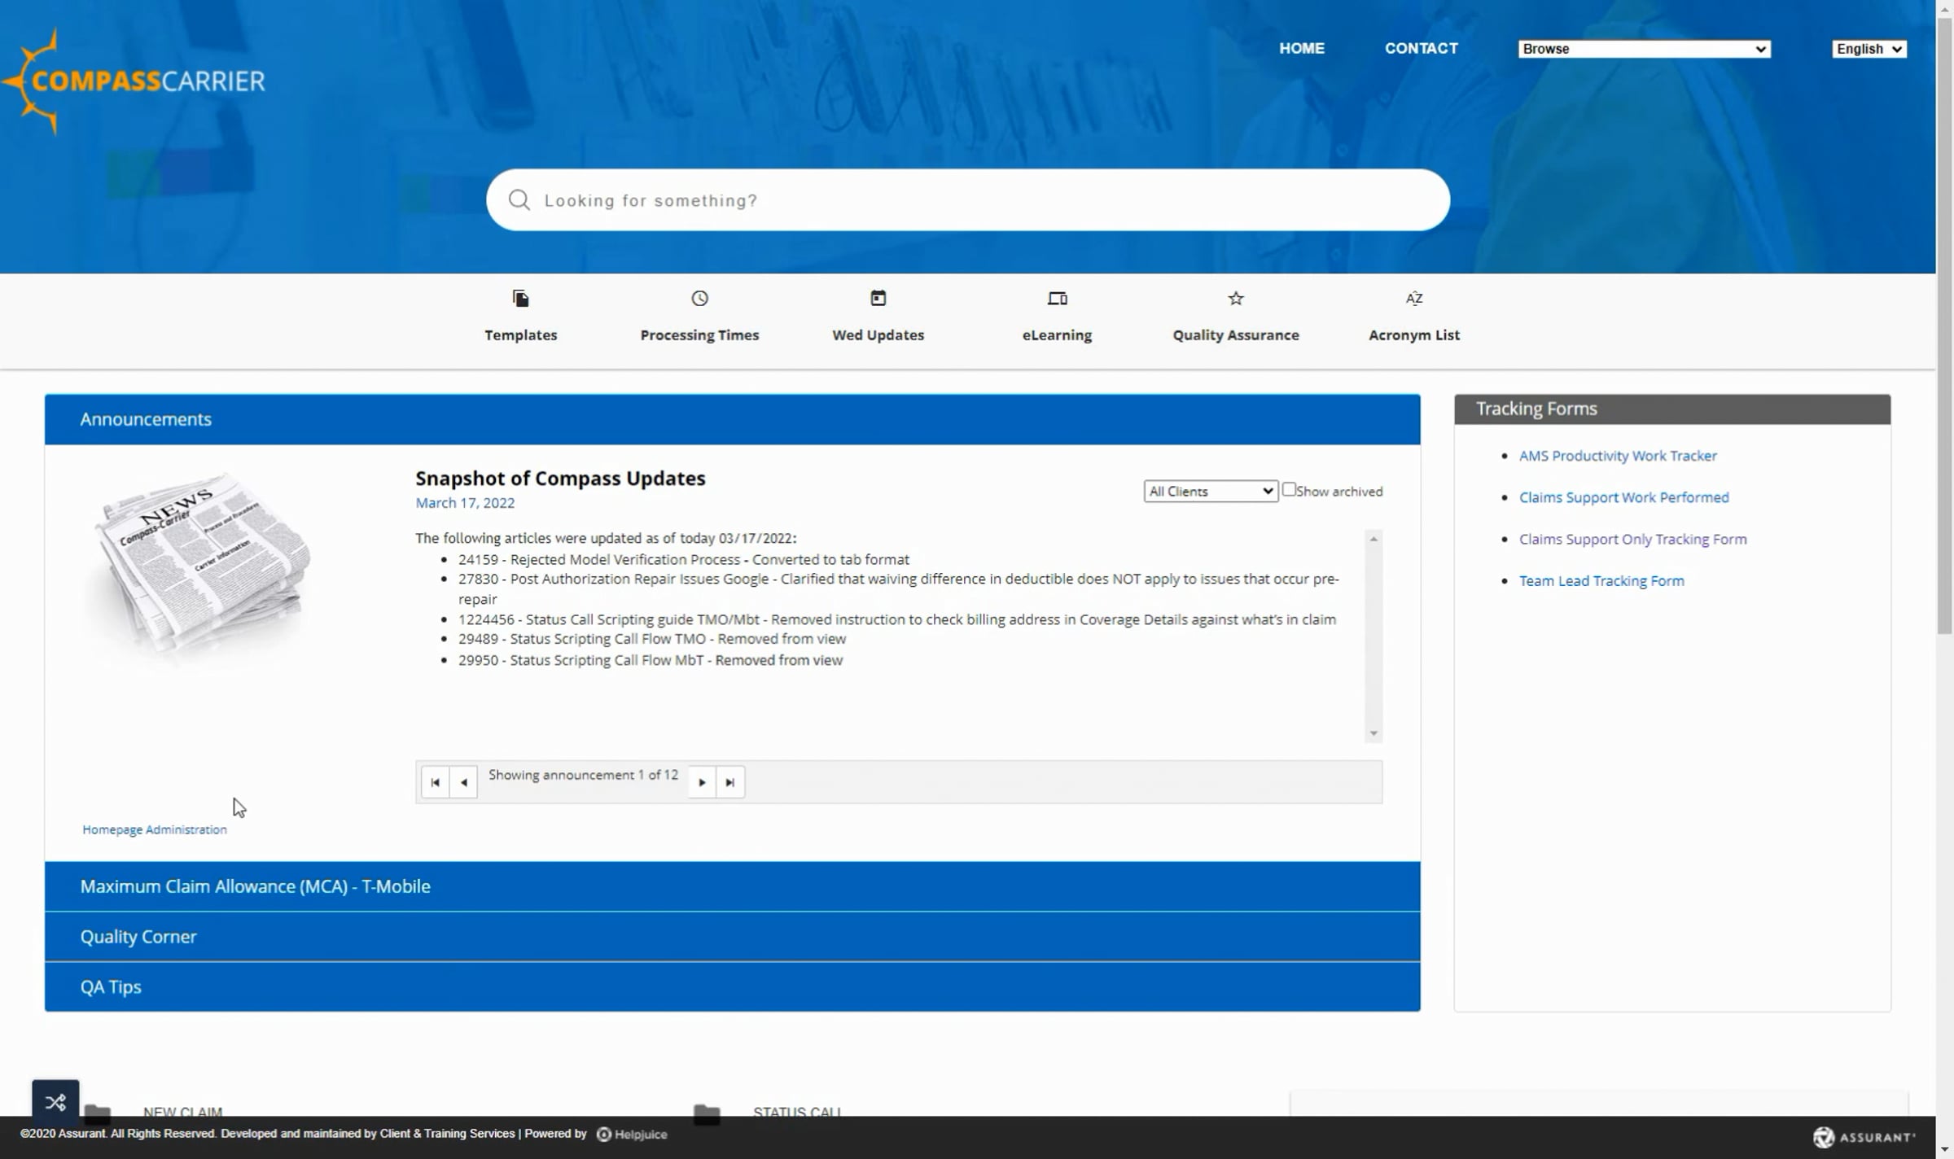Click the Assurant logo in footer
Image resolution: width=1954 pixels, height=1159 pixels.
[1864, 1137]
